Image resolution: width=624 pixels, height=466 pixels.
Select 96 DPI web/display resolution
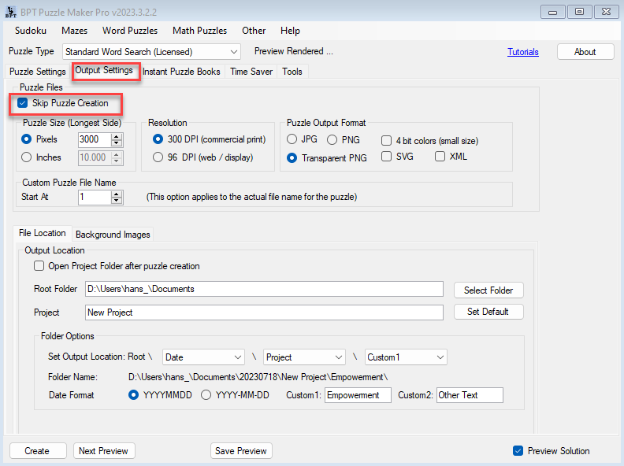158,157
